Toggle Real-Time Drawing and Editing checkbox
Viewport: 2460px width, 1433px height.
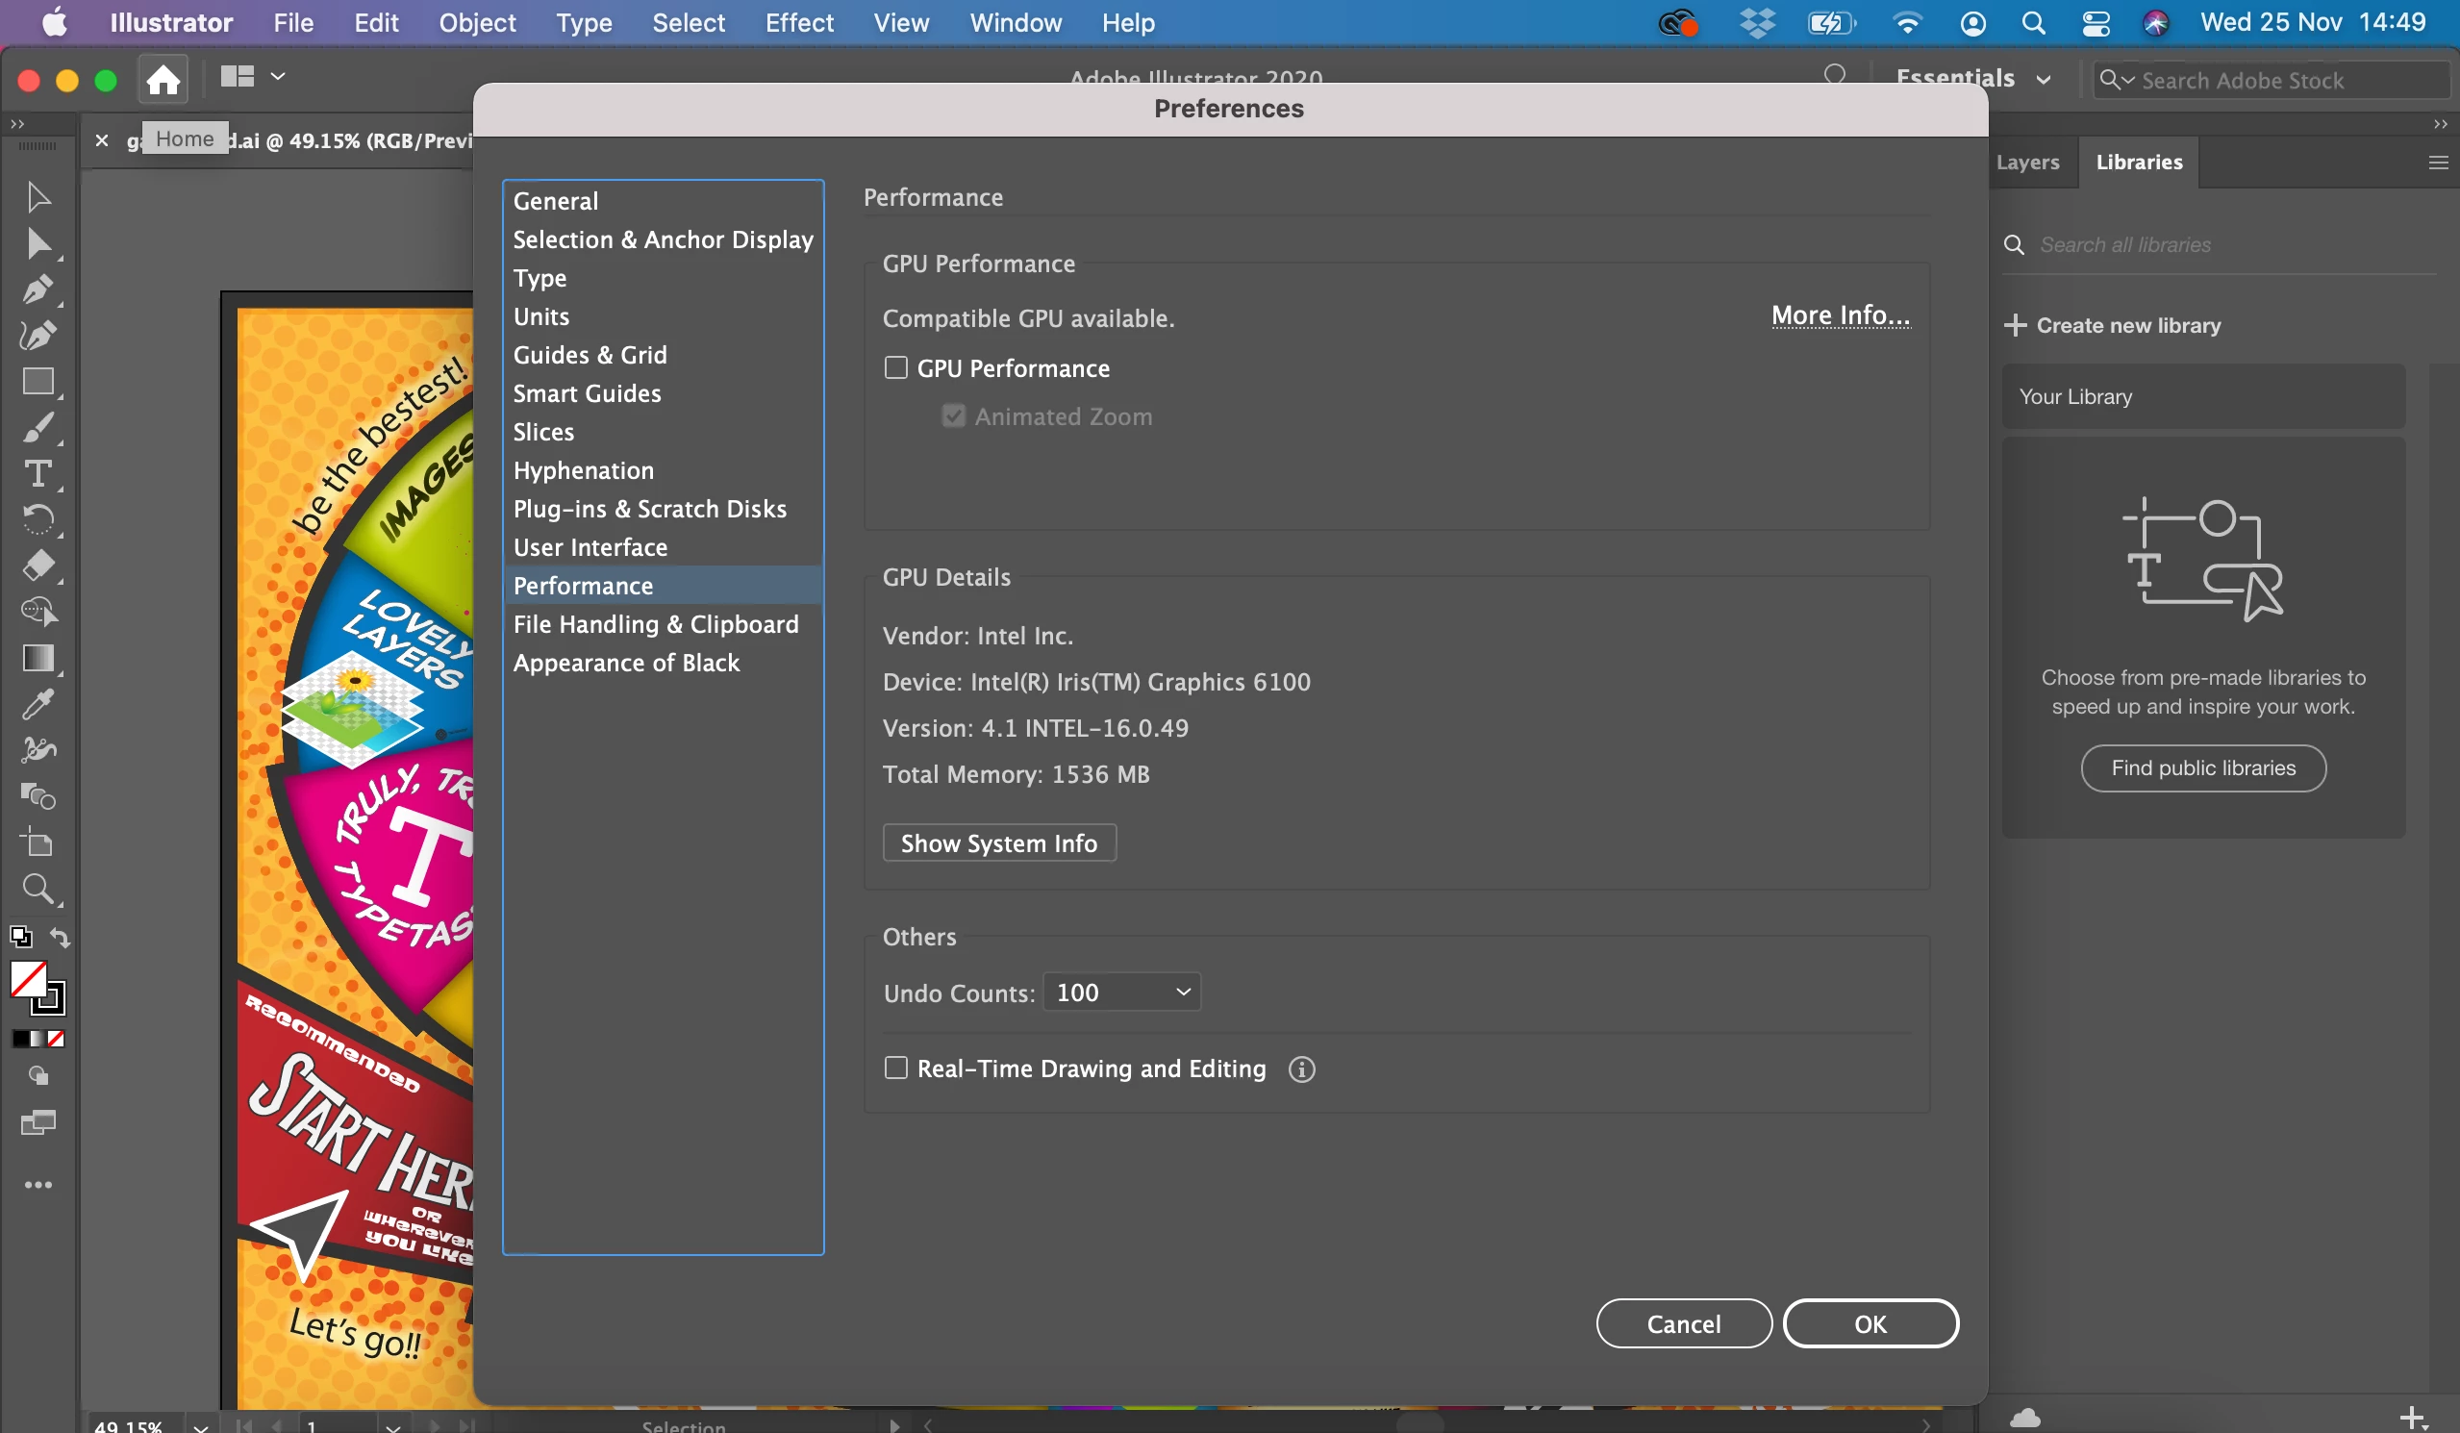point(895,1068)
